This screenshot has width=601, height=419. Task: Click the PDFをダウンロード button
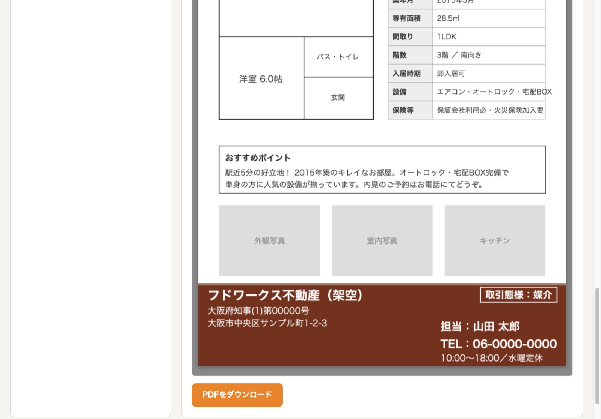(x=237, y=395)
